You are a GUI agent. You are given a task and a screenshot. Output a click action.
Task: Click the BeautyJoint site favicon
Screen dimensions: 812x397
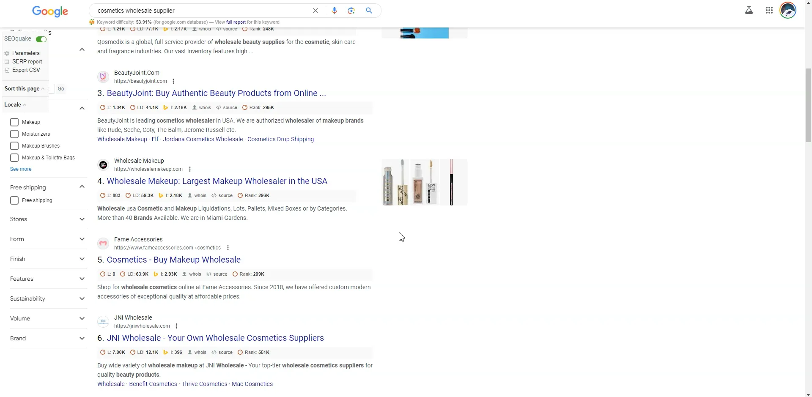pyautogui.click(x=103, y=77)
